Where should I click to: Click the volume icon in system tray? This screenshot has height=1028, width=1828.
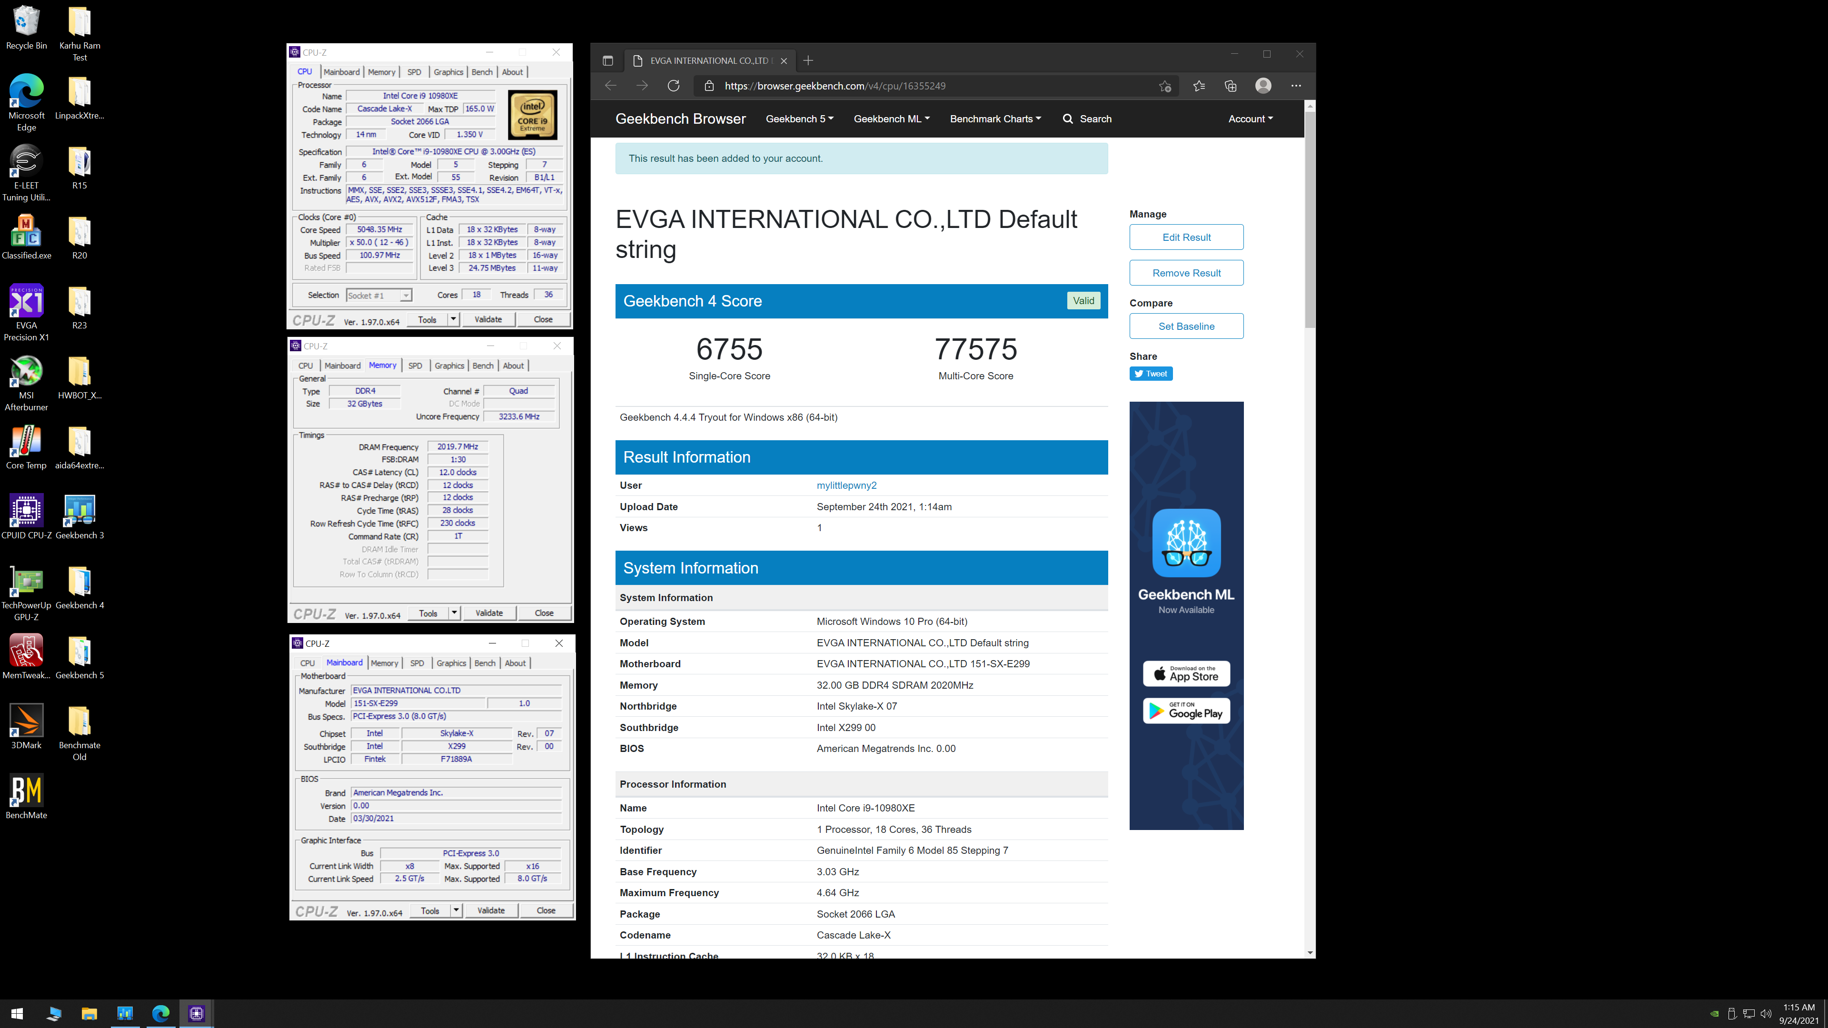pyautogui.click(x=1766, y=1014)
